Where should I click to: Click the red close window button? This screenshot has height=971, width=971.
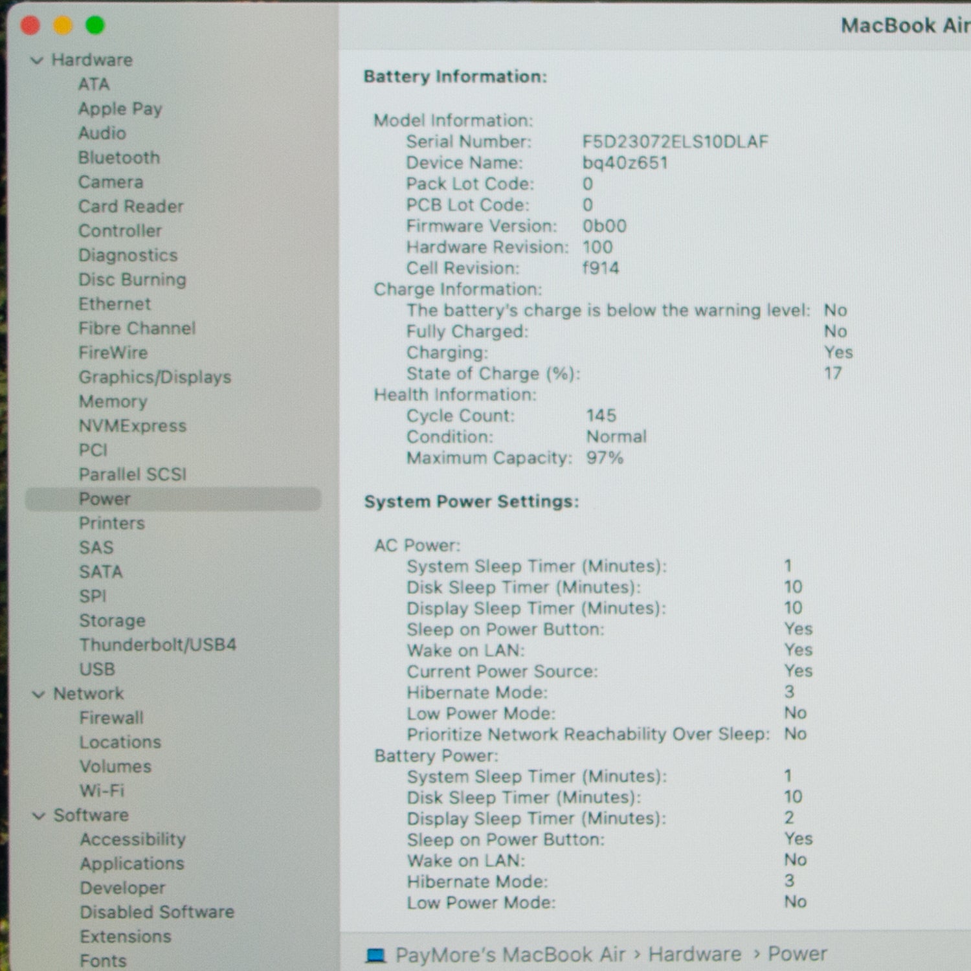tap(30, 25)
